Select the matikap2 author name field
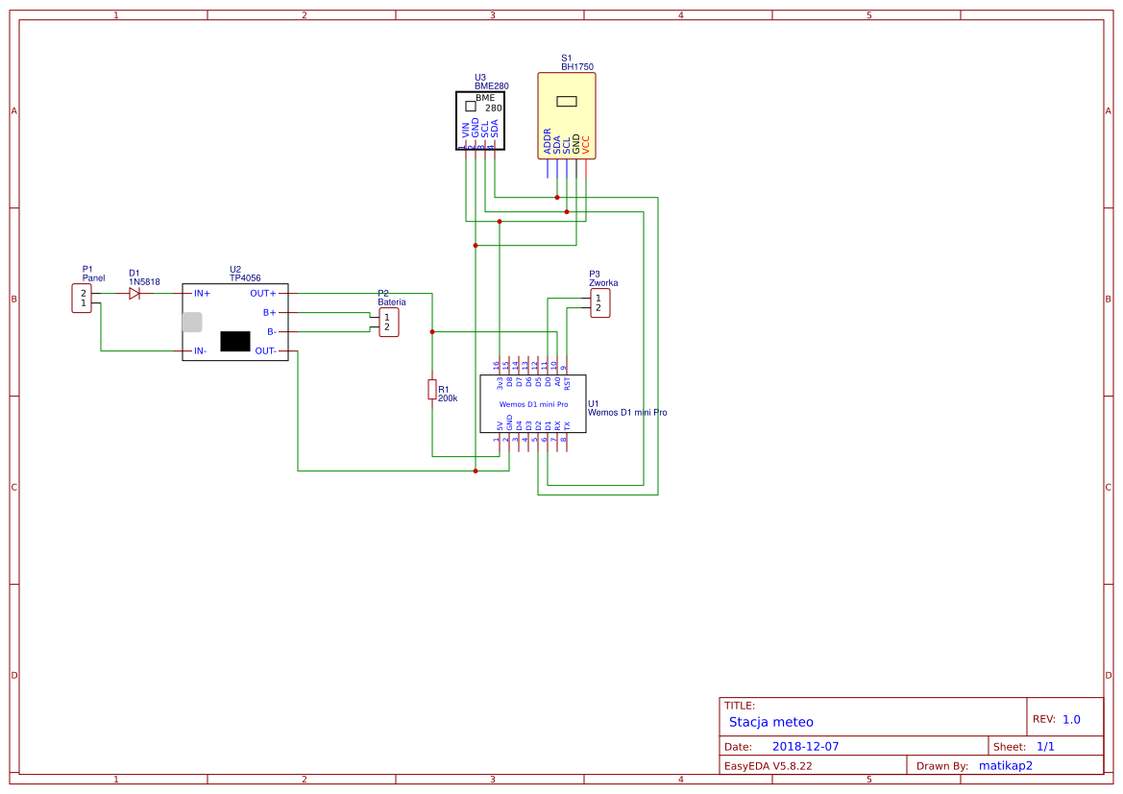This screenshot has height=794, width=1123. (x=1005, y=765)
